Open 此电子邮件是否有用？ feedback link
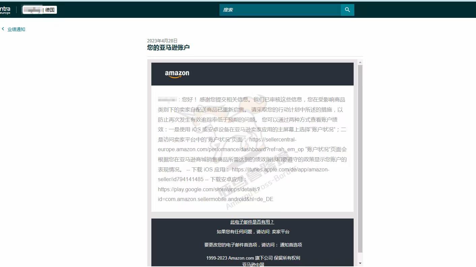 click(252, 222)
